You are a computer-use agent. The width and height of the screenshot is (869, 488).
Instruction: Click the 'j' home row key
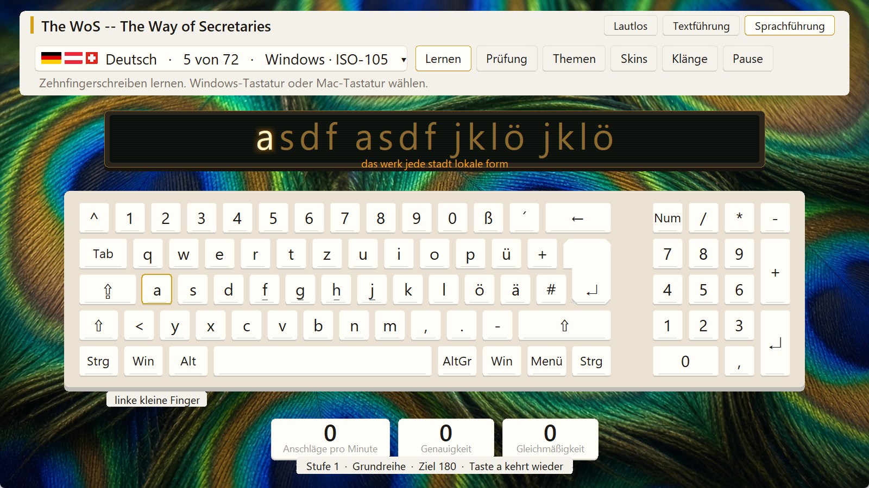point(372,290)
